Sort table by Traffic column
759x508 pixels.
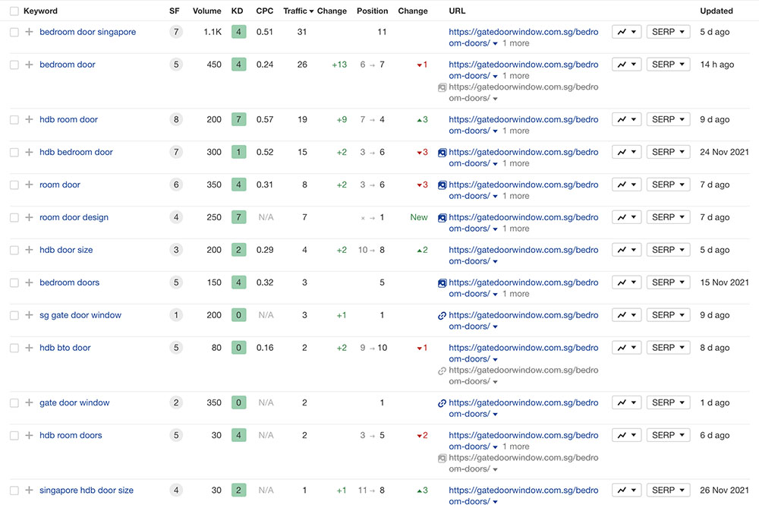295,11
